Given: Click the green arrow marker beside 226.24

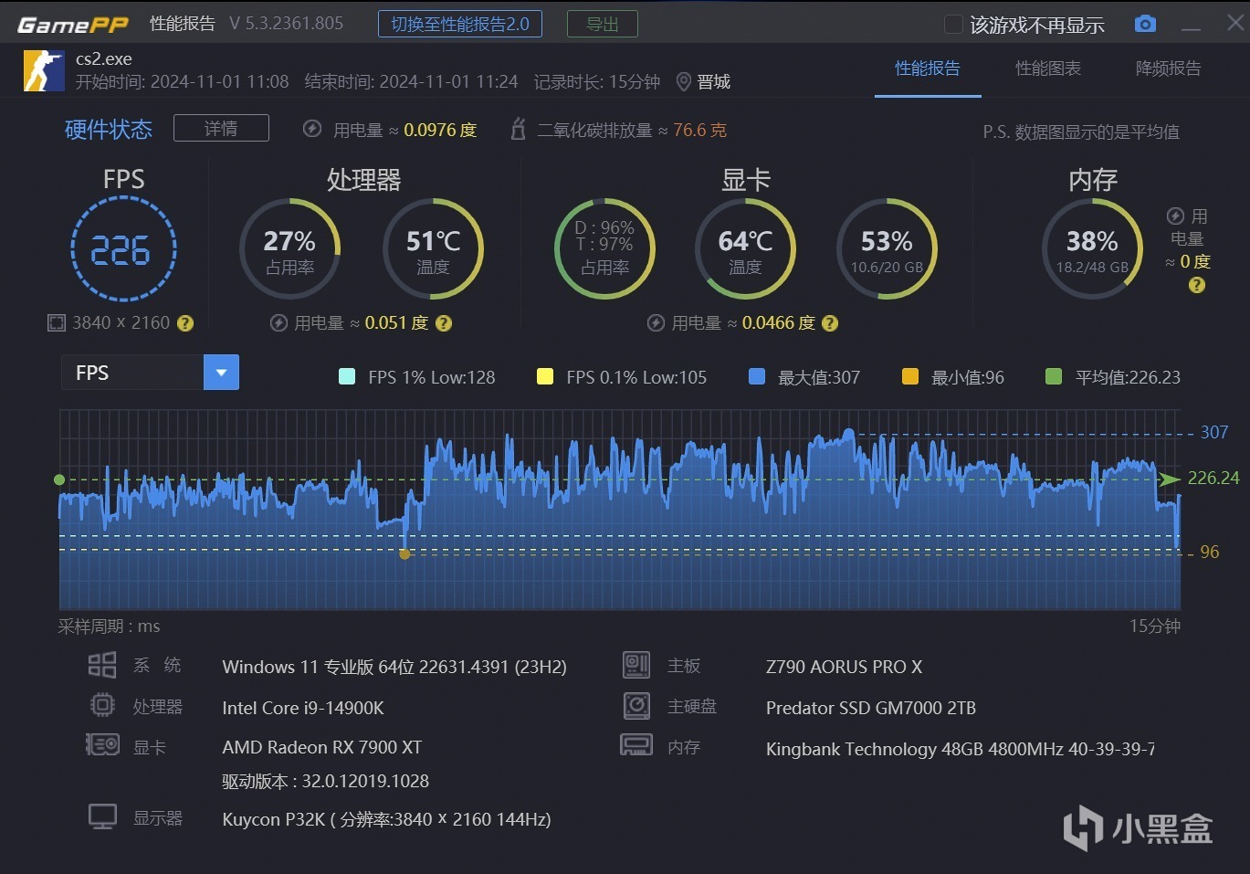Looking at the screenshot, I should click(x=1169, y=479).
